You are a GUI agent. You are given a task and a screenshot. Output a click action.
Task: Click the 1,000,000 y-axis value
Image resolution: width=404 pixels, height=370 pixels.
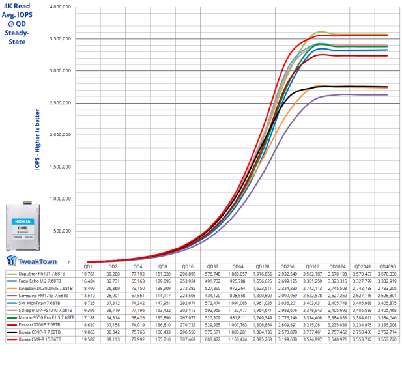click(61, 199)
